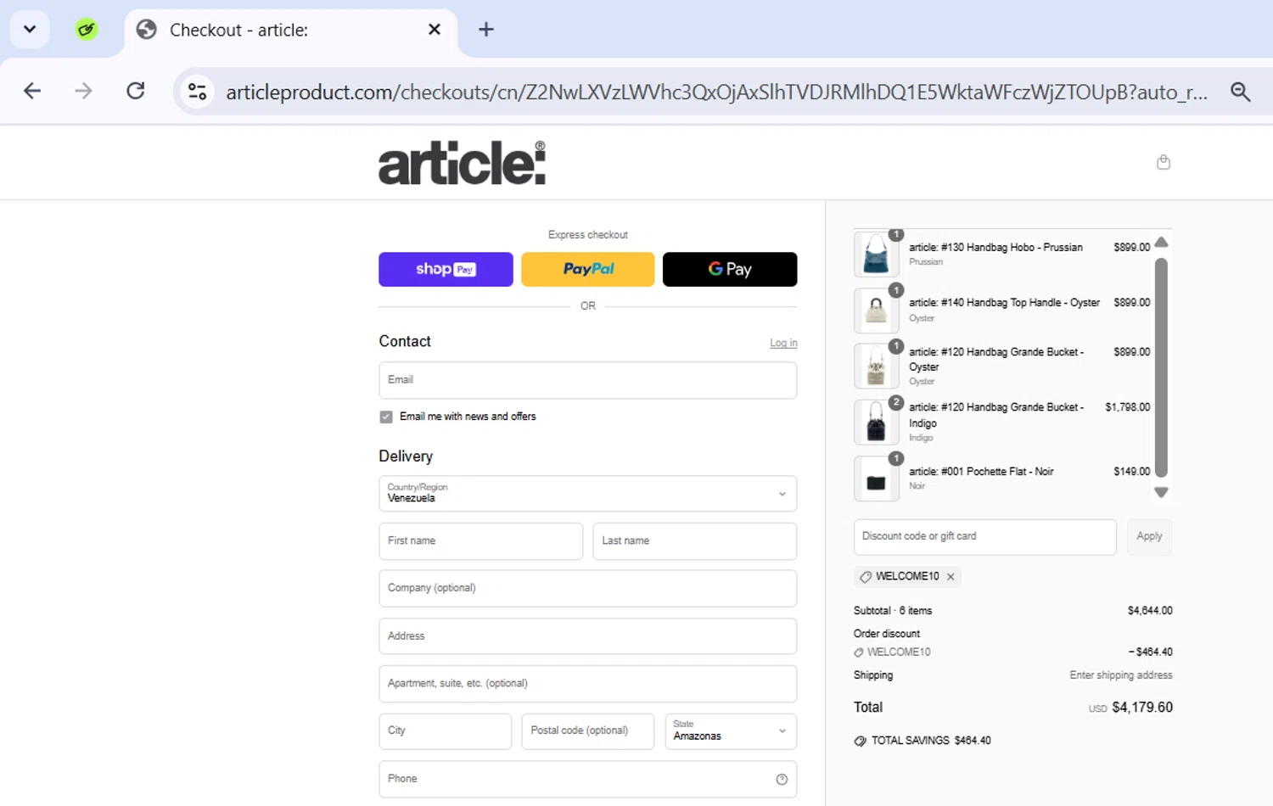Click the Company (optional) field
This screenshot has width=1273, height=806.
tap(588, 588)
